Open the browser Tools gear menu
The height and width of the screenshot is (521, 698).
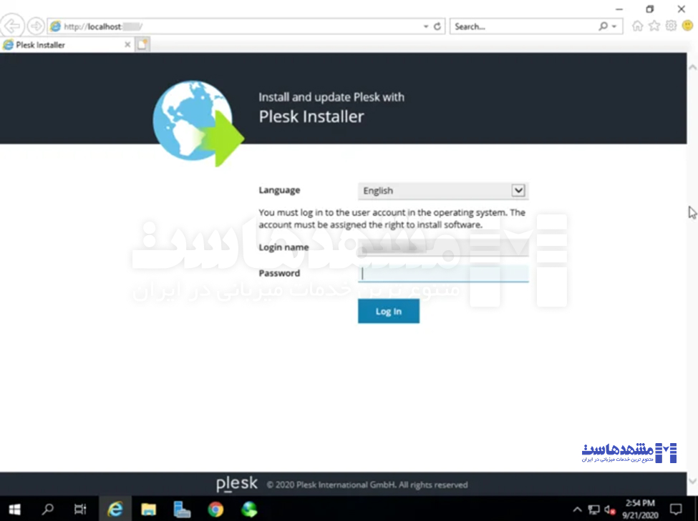click(671, 26)
